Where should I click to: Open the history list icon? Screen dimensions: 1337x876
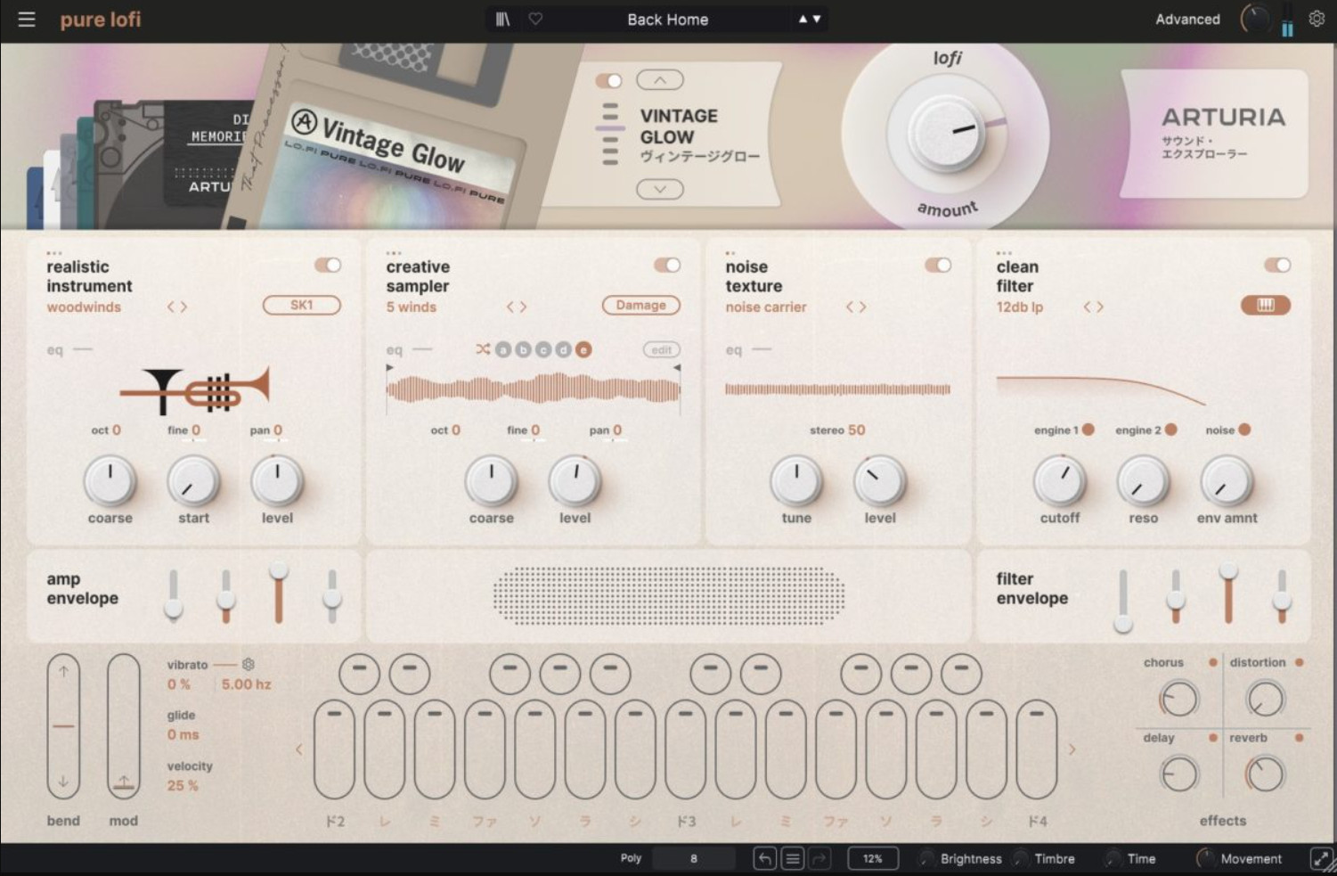[x=792, y=859]
